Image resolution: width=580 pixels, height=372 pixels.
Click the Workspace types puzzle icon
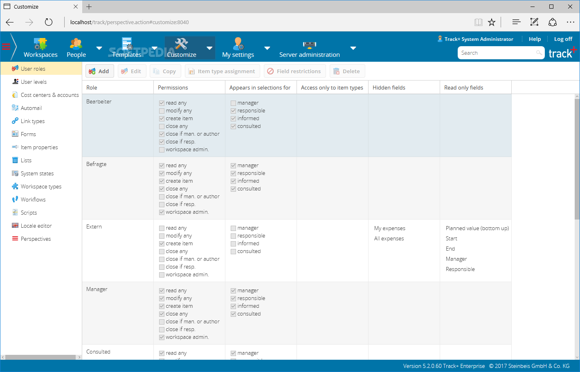(x=15, y=186)
